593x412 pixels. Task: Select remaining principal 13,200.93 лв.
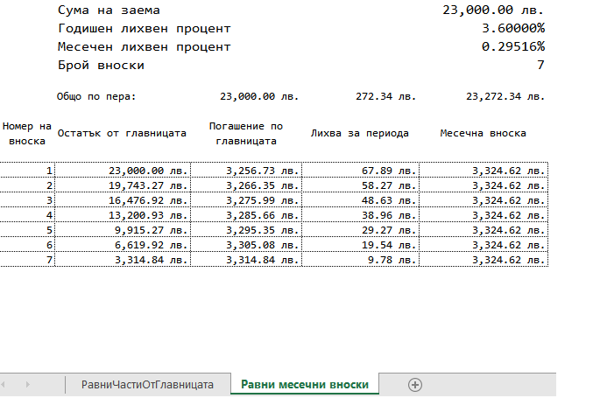123,215
